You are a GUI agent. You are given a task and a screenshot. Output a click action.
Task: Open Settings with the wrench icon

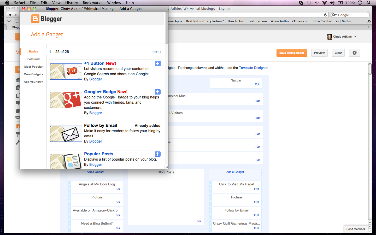coord(18,142)
